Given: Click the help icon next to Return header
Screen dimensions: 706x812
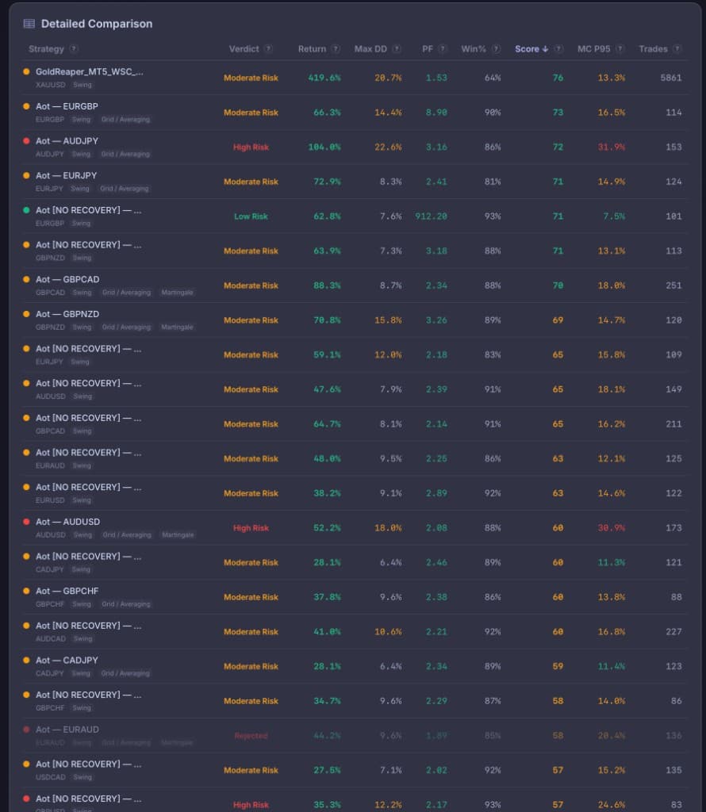Looking at the screenshot, I should point(336,48).
